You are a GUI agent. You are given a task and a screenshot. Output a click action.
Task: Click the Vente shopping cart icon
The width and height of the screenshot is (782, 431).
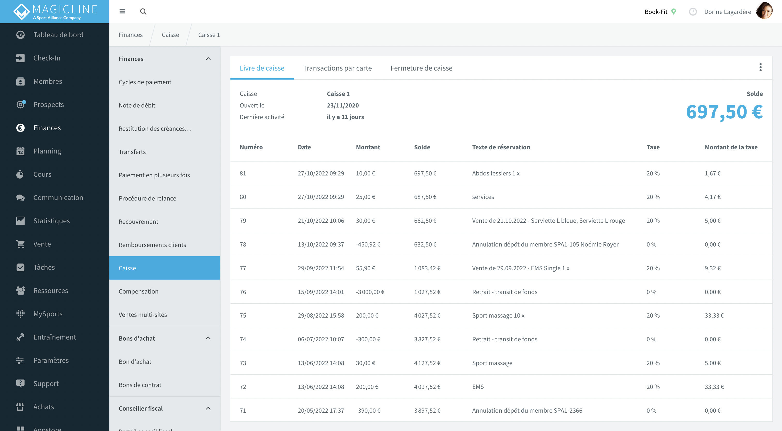click(x=20, y=244)
